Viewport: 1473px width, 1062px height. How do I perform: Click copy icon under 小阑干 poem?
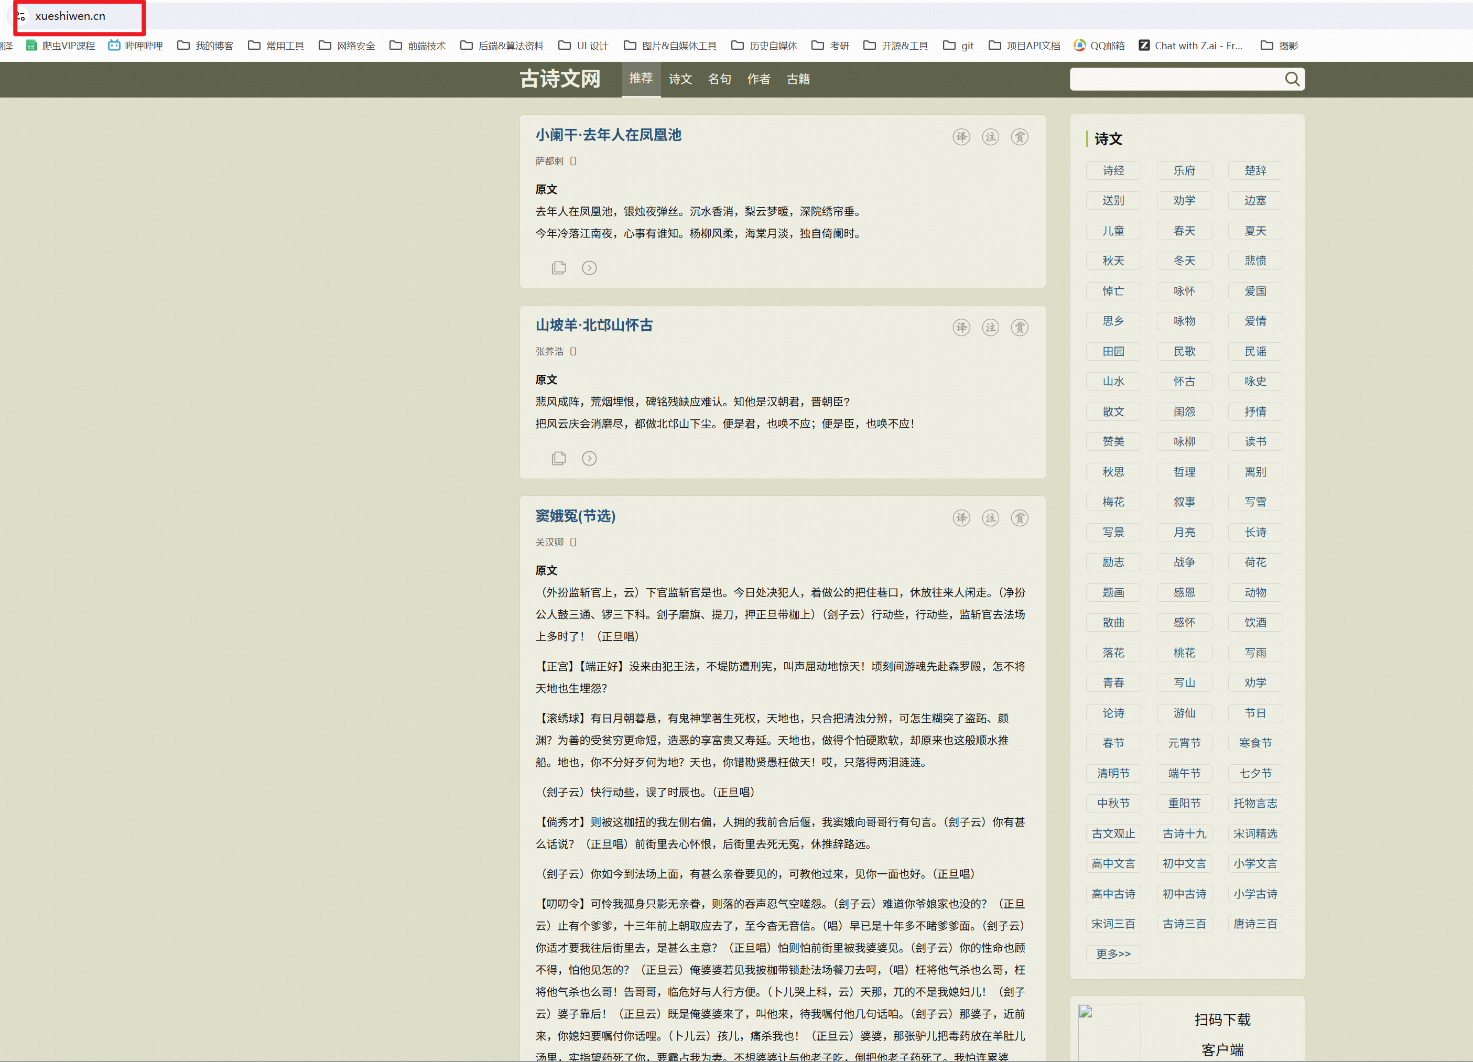[559, 268]
